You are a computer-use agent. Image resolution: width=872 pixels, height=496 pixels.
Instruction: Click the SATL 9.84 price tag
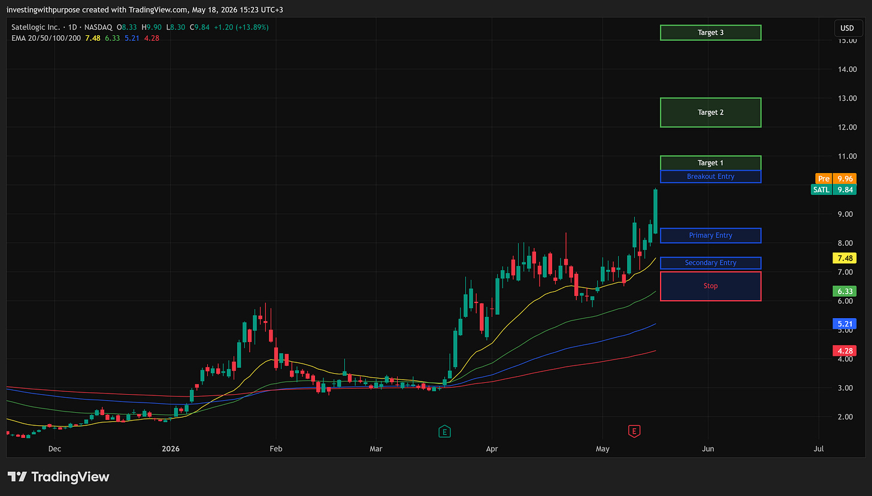coord(833,190)
